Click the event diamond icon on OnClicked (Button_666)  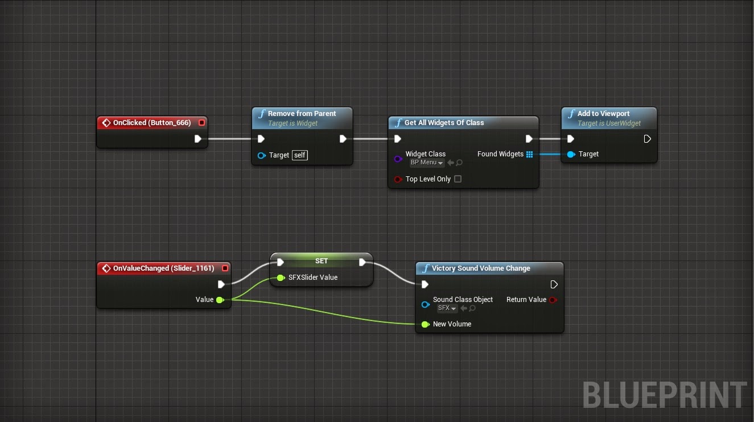point(106,122)
